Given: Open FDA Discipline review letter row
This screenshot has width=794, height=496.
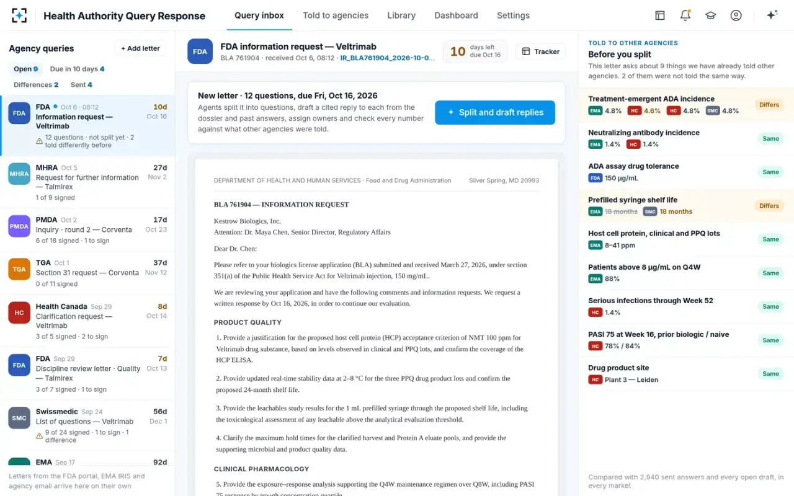Looking at the screenshot, I should click(x=87, y=373).
